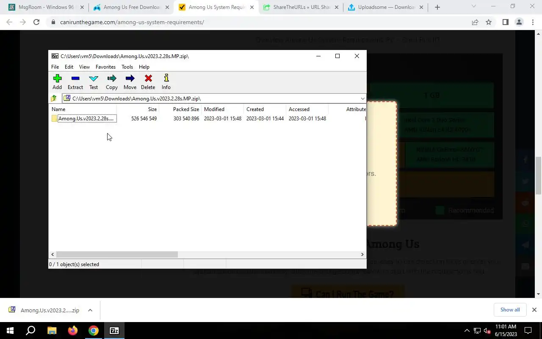Image resolution: width=542 pixels, height=339 pixels.
Task: Close the Among Us System Requirements tab
Action: (x=252, y=7)
